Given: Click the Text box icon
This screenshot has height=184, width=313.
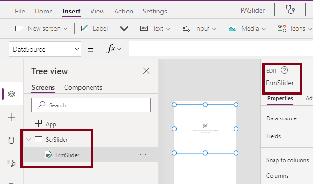Looking at the screenshot, I should [144, 28].
